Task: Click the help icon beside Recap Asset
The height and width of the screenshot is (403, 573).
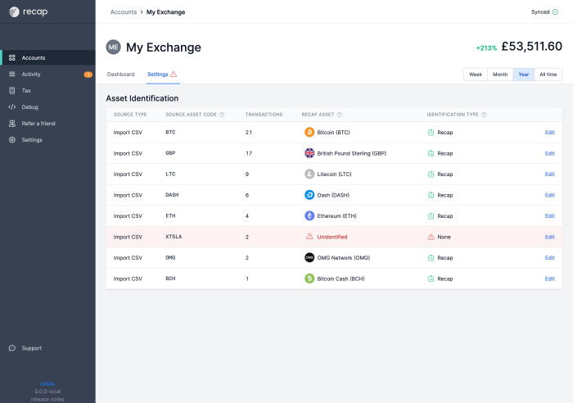Action: click(339, 115)
